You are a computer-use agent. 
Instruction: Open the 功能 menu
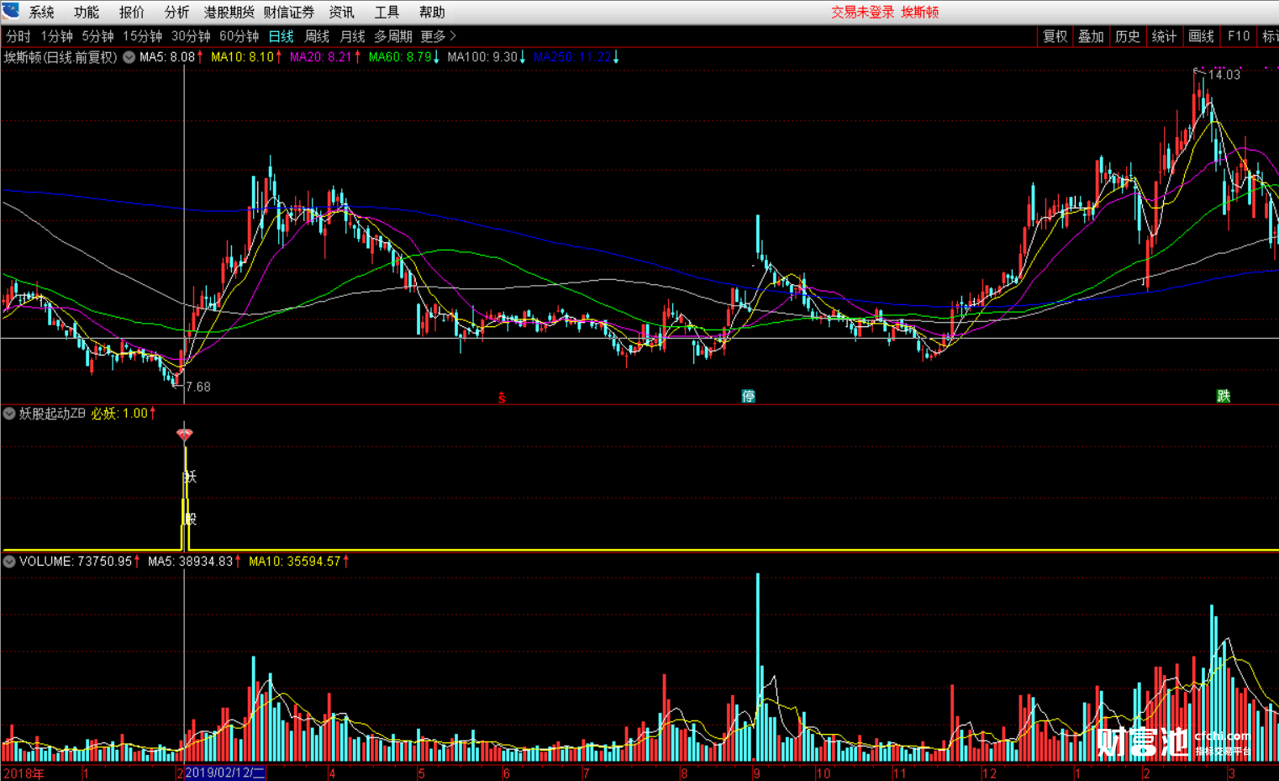(87, 12)
